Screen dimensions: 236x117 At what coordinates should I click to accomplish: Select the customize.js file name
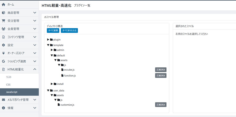click(x=67, y=105)
